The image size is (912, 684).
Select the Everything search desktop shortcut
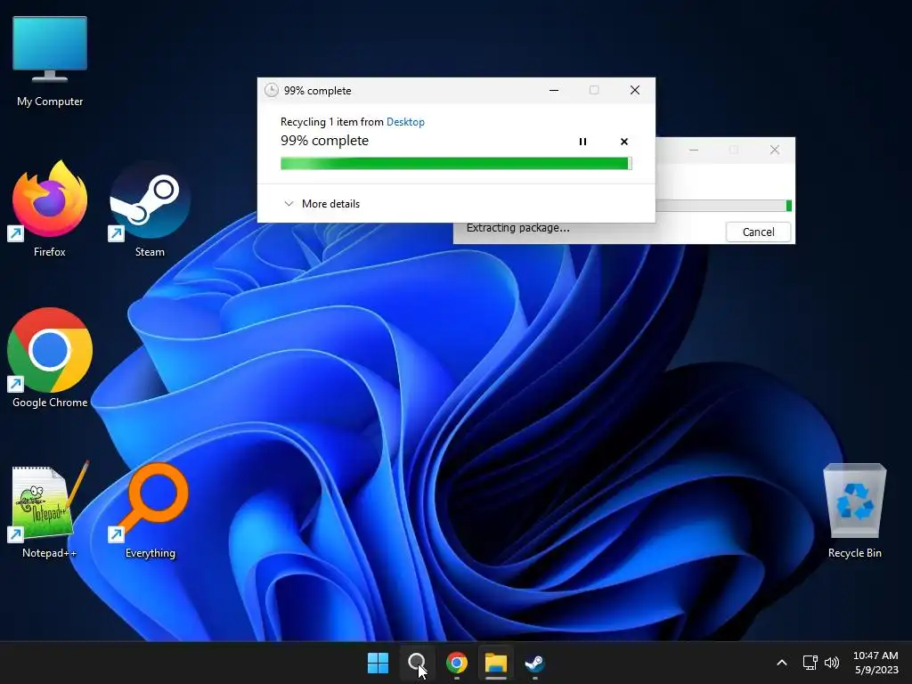pos(150,510)
